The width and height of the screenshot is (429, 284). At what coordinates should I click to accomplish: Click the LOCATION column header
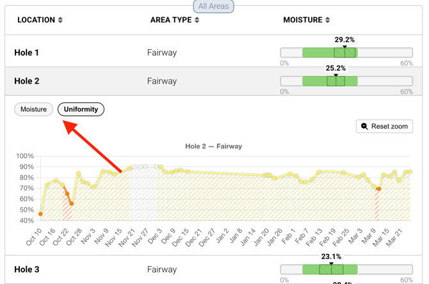pos(36,20)
